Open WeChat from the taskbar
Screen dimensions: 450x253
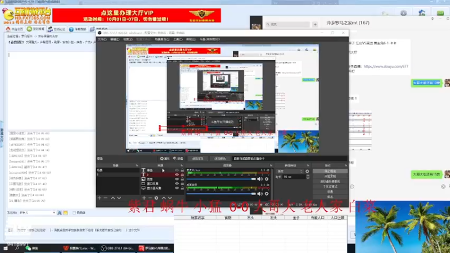31,249
